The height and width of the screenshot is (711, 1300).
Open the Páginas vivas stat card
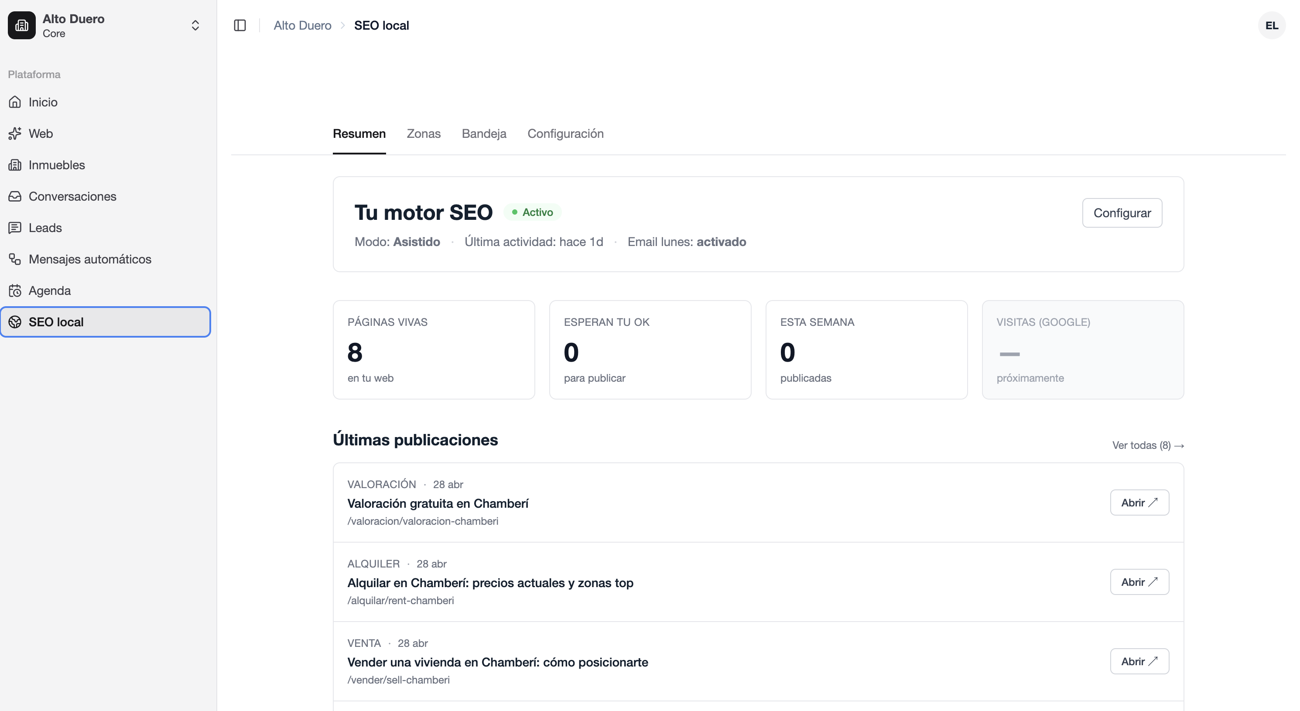click(x=434, y=350)
